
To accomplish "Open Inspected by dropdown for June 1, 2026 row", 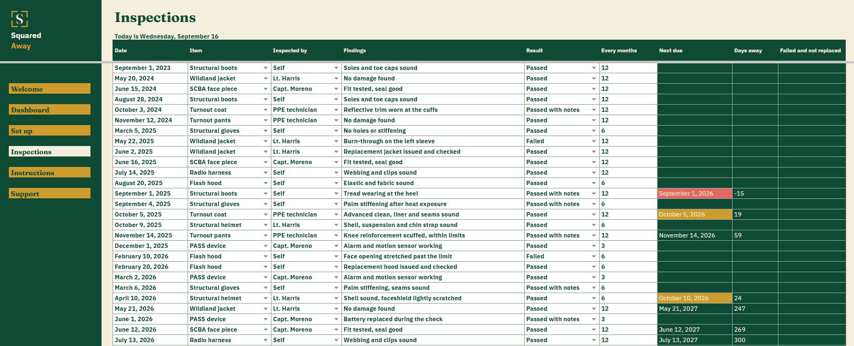I will pos(337,320).
